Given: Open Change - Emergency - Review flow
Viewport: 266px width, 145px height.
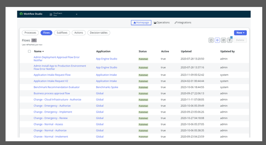Looking at the screenshot, I should 51,118.
